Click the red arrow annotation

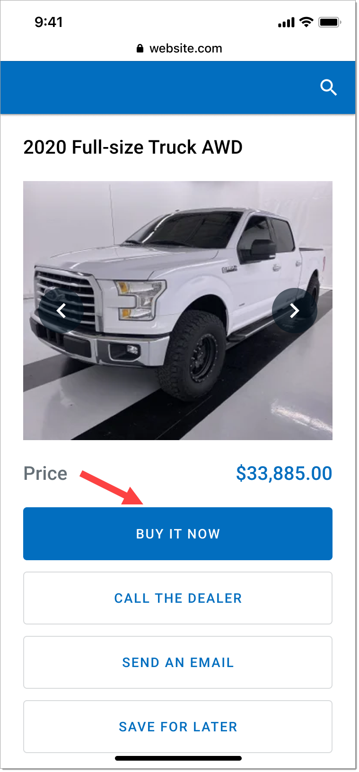point(112,487)
